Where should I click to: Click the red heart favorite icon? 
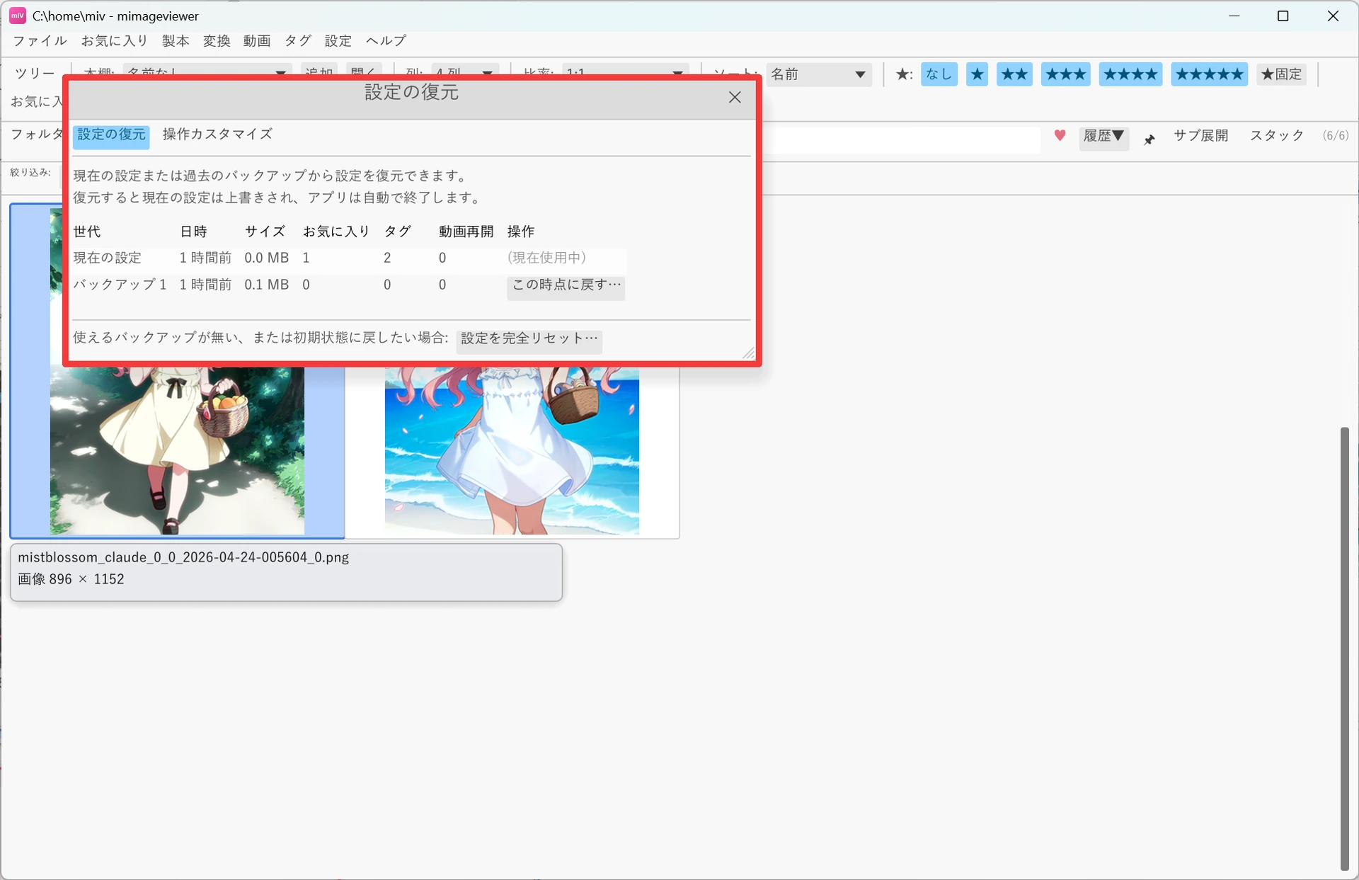tap(1060, 135)
